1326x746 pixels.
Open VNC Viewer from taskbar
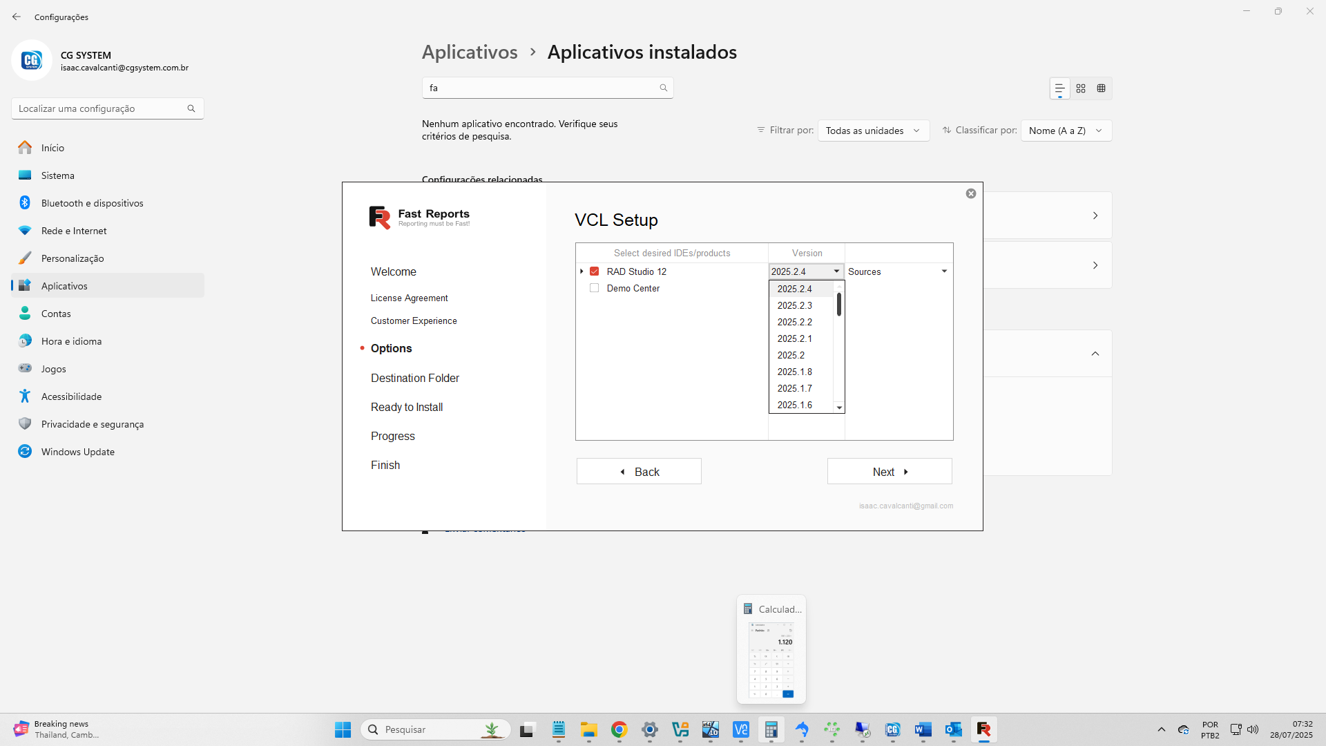click(741, 729)
